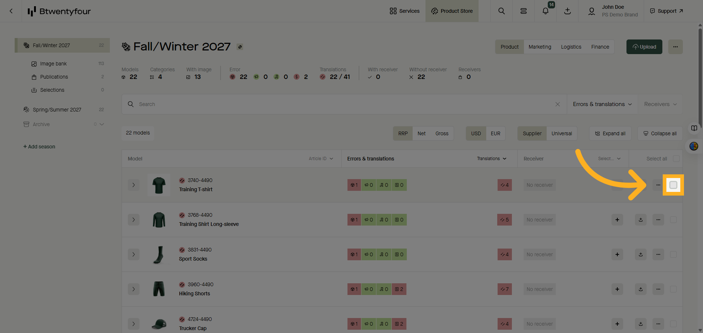This screenshot has width=703, height=333.
Task: Click the Upload button
Action: 644,47
